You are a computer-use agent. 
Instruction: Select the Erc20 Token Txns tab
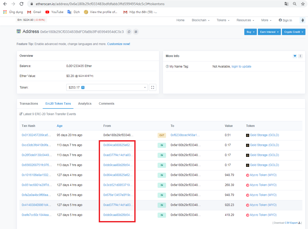click(x=58, y=104)
